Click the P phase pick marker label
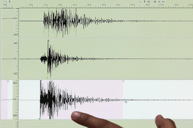Viewport: 193px width, 128px height. click(x=41, y=81)
